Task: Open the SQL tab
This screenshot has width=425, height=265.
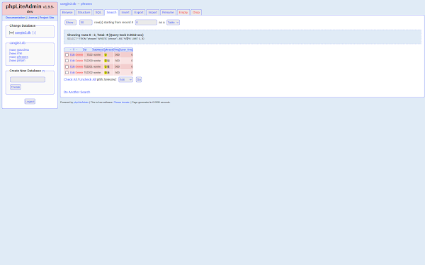Action: (98, 13)
